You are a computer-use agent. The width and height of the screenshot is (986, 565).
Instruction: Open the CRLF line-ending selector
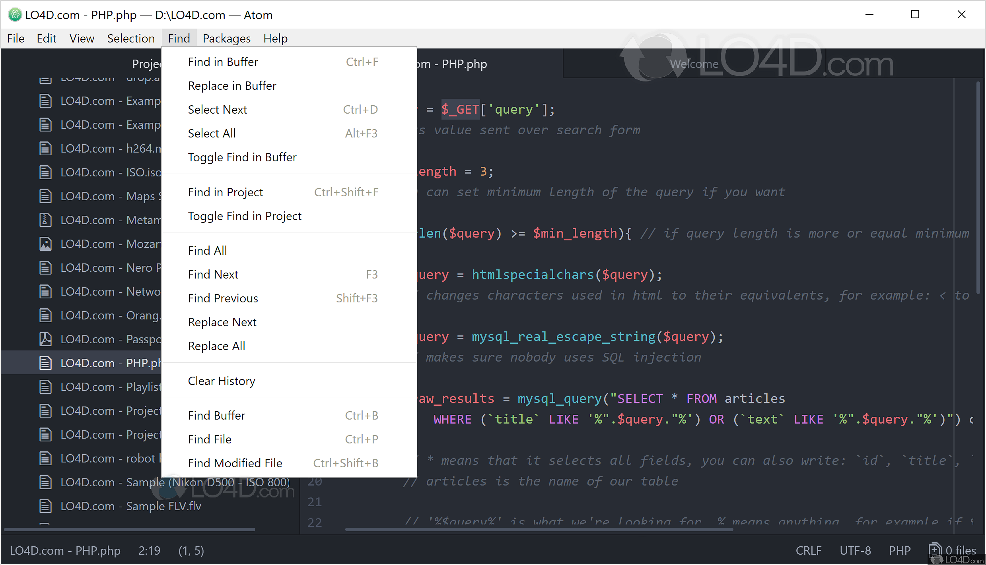point(809,550)
